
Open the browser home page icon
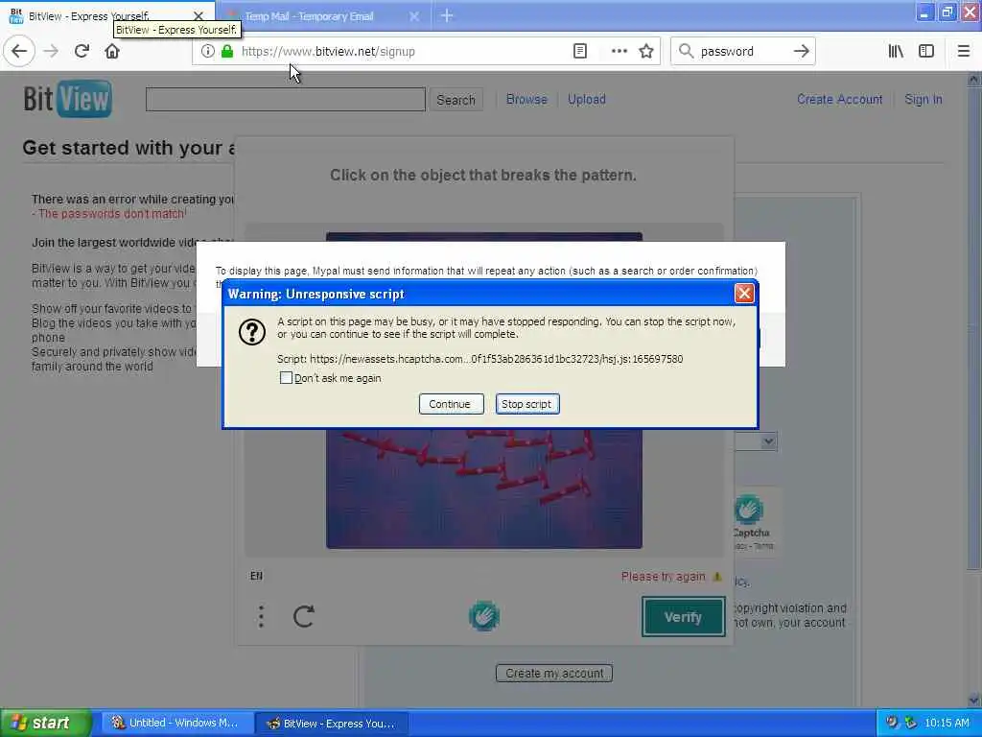click(112, 52)
